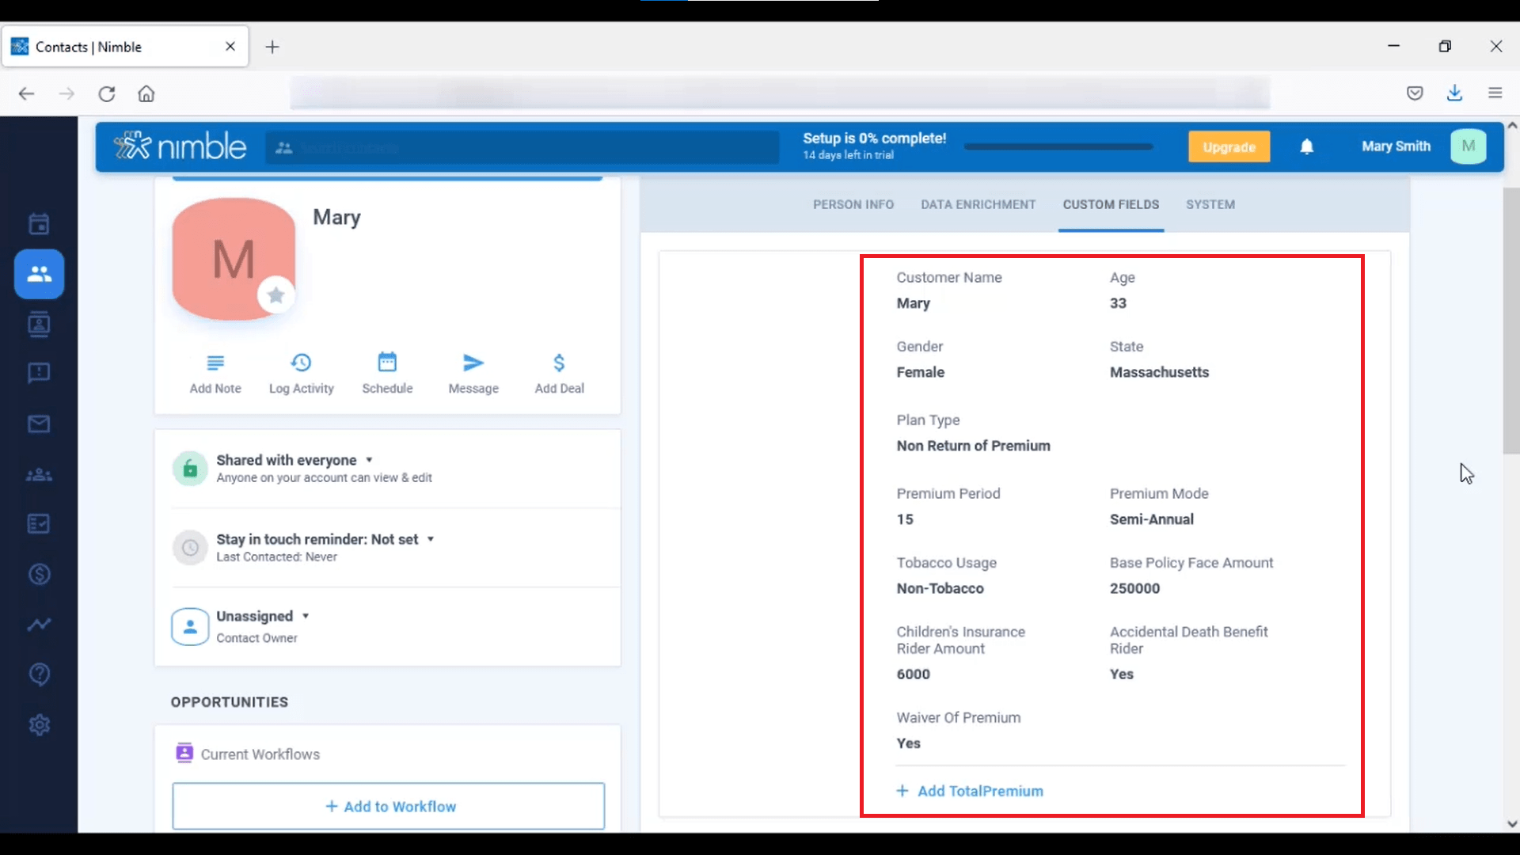The image size is (1520, 855).
Task: Click the Add Deal dollar icon
Action: coord(559,363)
